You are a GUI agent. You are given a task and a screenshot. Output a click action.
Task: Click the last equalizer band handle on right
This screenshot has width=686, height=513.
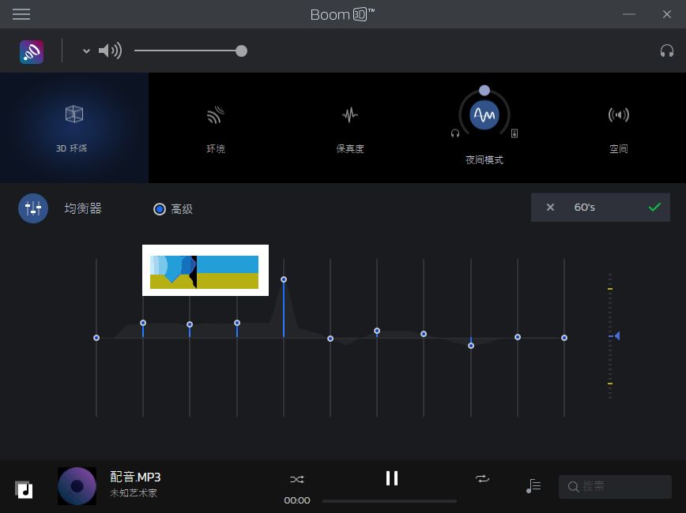(x=564, y=338)
